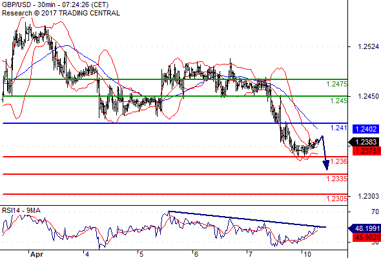Click the red 1.236 support label
381x258 pixels.
pyautogui.click(x=339, y=161)
